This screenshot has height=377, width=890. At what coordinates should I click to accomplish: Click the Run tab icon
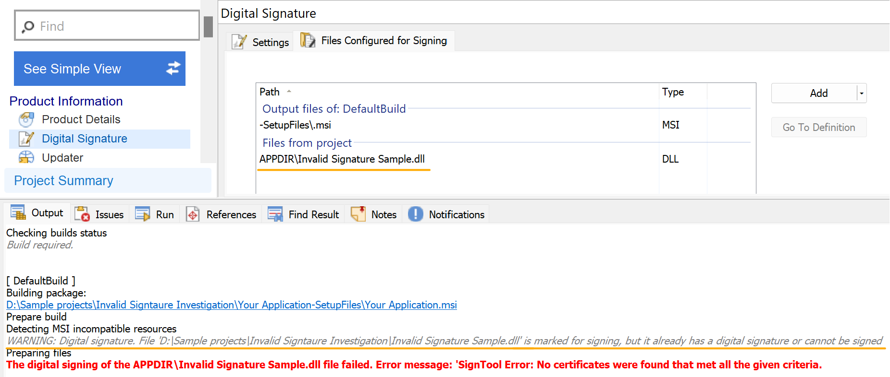tap(143, 214)
